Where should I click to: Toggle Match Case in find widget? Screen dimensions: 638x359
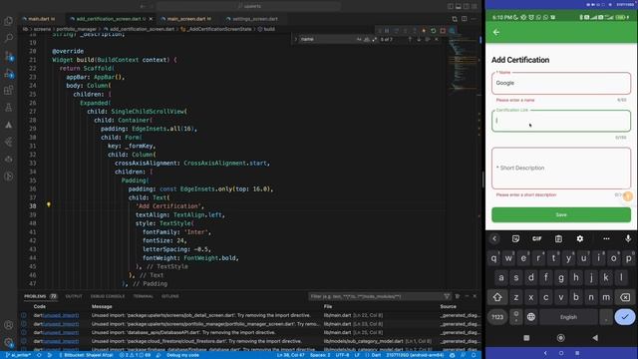[x=359, y=40]
